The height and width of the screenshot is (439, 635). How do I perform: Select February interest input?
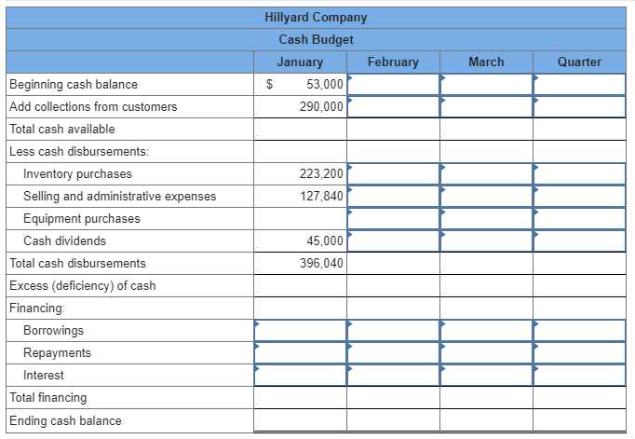393,375
